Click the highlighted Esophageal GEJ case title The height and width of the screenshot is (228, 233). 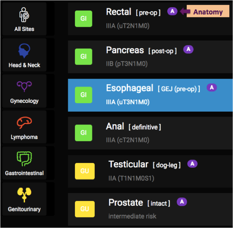click(129, 88)
